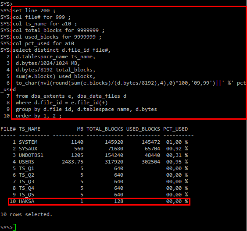247x231 pixels.
Task: Click the green cursor at the SYS> prompt
Action: click(14, 227)
